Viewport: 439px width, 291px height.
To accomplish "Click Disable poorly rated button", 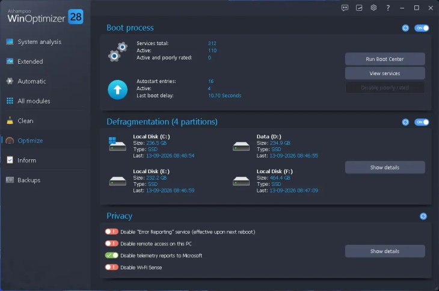I will coord(385,88).
